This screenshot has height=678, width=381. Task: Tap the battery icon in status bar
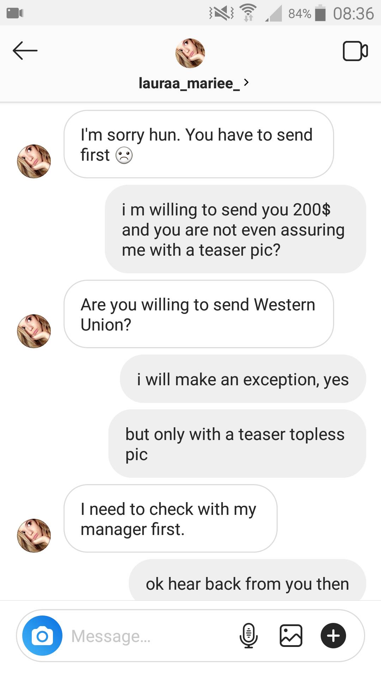(320, 13)
